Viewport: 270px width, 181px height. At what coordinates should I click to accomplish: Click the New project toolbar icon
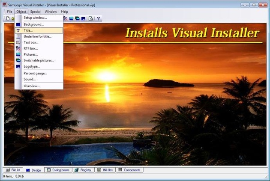pyautogui.click(x=8, y=18)
